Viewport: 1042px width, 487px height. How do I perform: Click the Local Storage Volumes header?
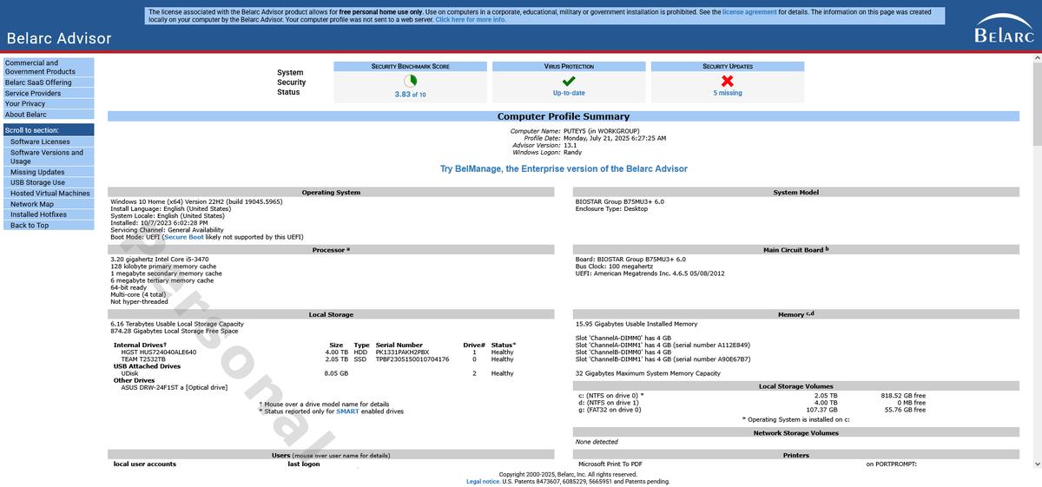796,386
